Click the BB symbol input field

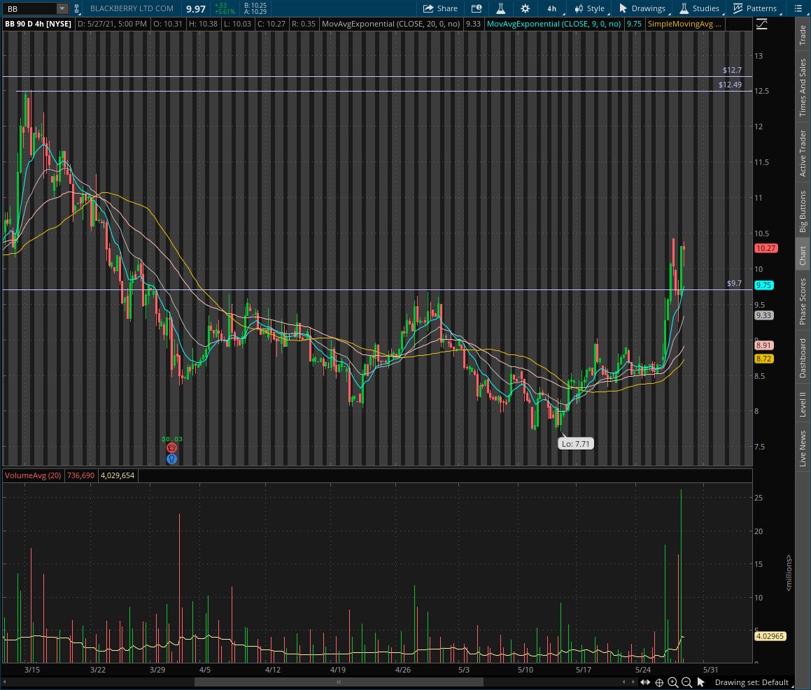pyautogui.click(x=30, y=9)
